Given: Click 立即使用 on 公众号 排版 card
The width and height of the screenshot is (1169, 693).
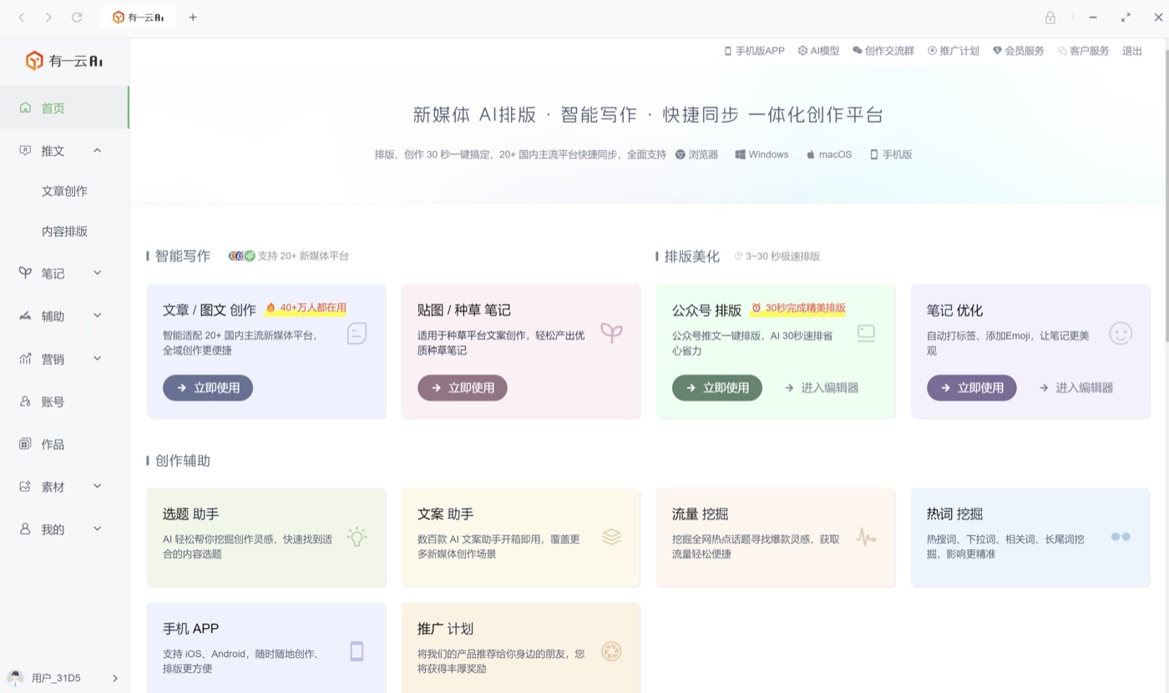Looking at the screenshot, I should (717, 387).
